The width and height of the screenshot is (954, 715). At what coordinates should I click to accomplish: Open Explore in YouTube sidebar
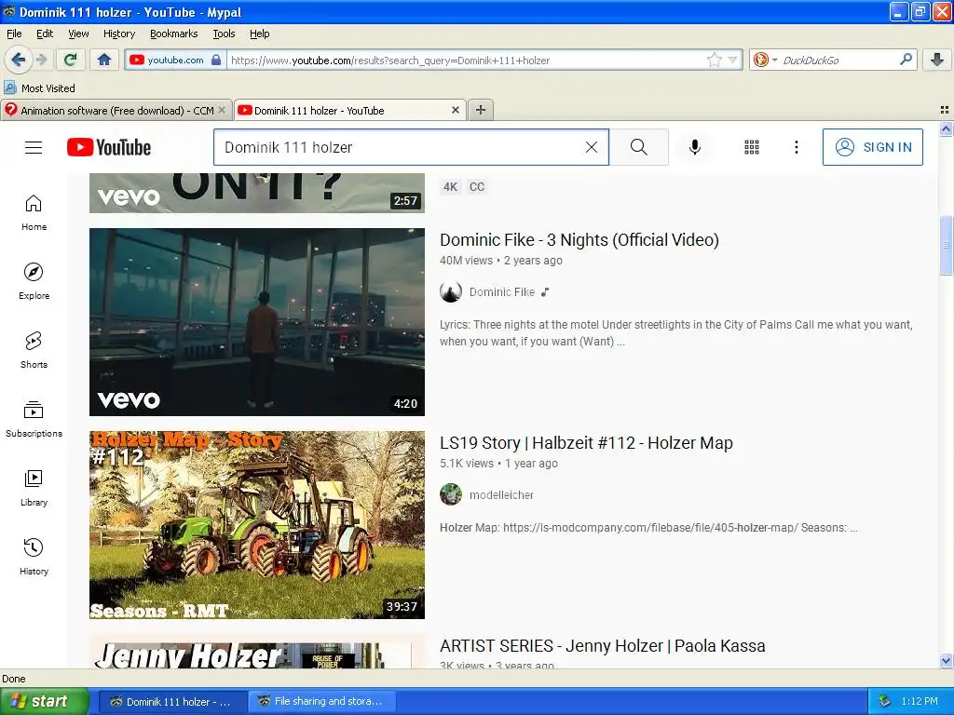(34, 281)
